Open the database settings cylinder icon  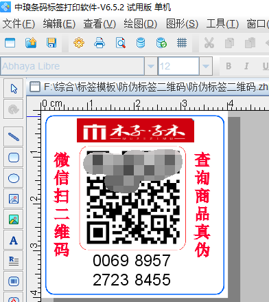[x=141, y=43]
